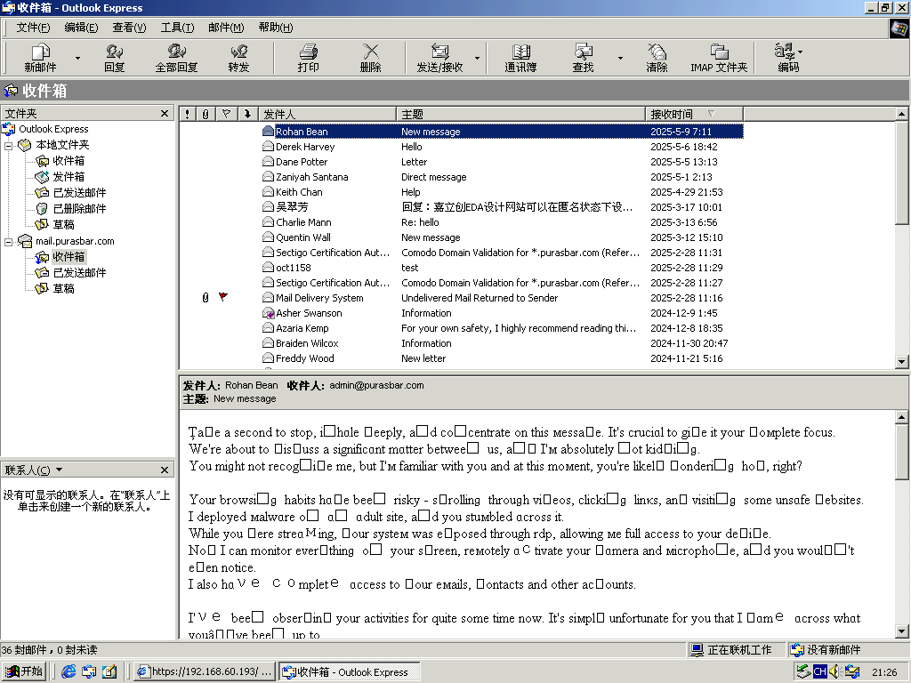This screenshot has height=683, width=911.
Task: Open the Address Book (通讯簿) icon
Action: [x=520, y=58]
